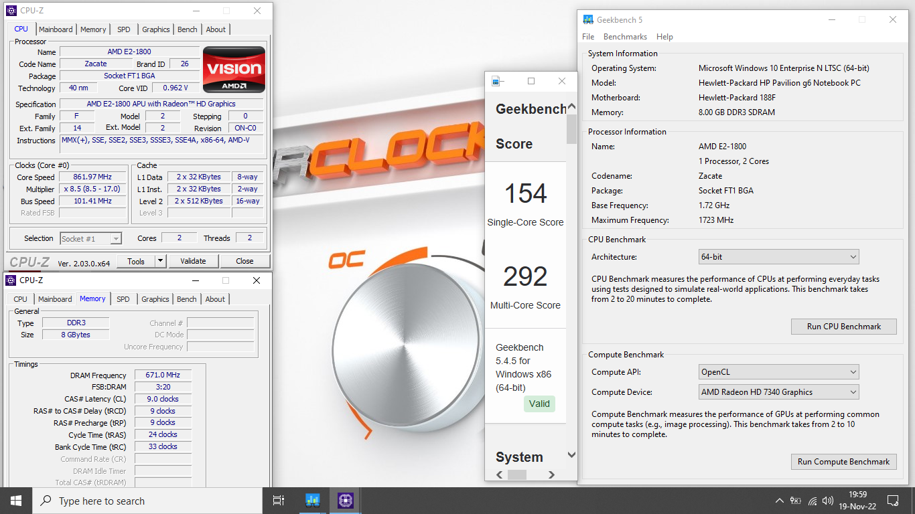Click the Tools button in CPU-Z

point(136,261)
